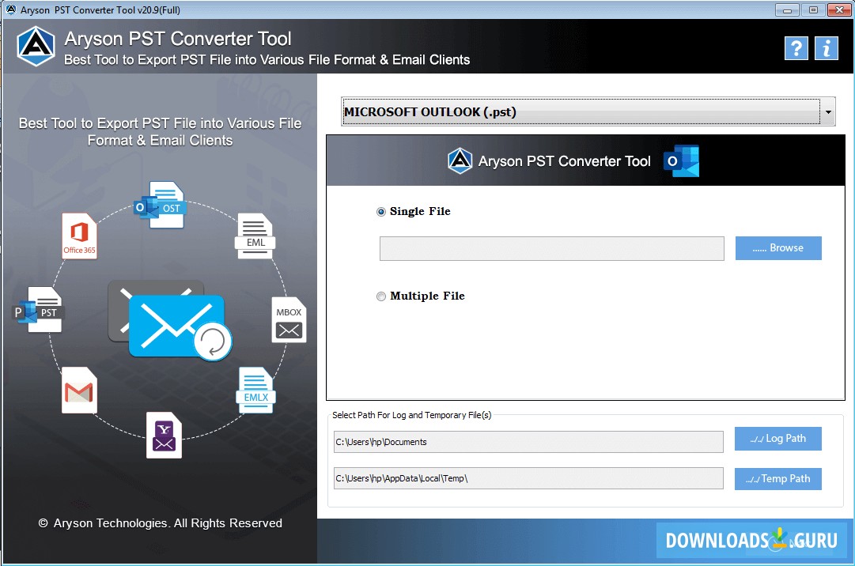The image size is (855, 566).
Task: Click the Temp Path button
Action: point(777,478)
